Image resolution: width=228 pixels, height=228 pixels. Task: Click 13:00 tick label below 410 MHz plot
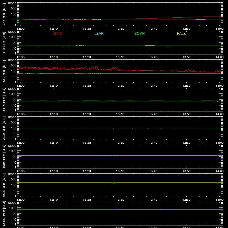coord(21,57)
